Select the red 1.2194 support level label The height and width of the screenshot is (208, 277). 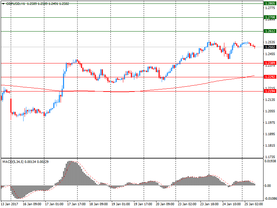point(270,91)
